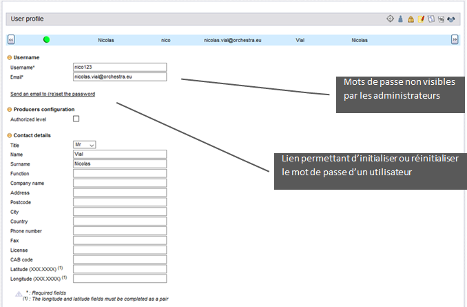The image size is (467, 307).
Task: Click the green status circle icon
Action: [x=46, y=40]
